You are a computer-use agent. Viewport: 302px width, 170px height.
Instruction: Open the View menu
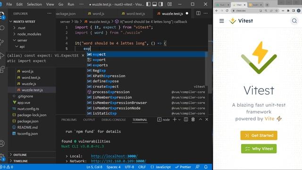tap(50, 4)
